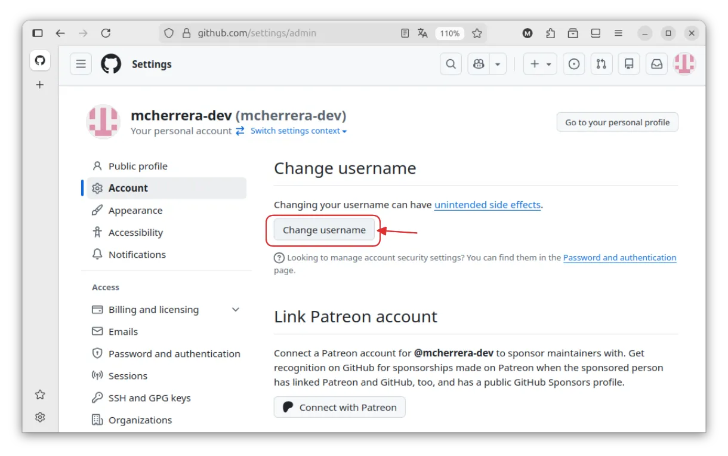The height and width of the screenshot is (456, 728).
Task: Click the GitHub Octocat logo
Action: 111,64
